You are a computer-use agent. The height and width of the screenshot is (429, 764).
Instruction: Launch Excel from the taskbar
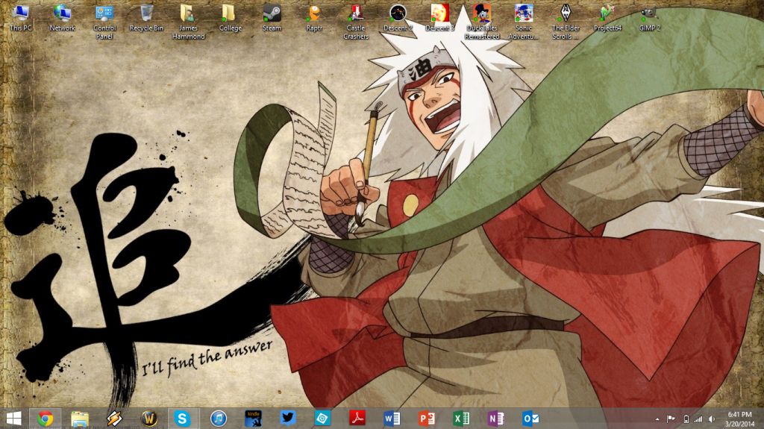461,419
